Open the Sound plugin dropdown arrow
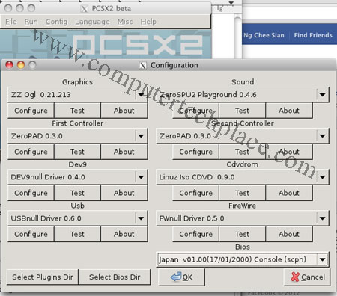Image resolution: width=337 pixels, height=296 pixels. [322, 95]
